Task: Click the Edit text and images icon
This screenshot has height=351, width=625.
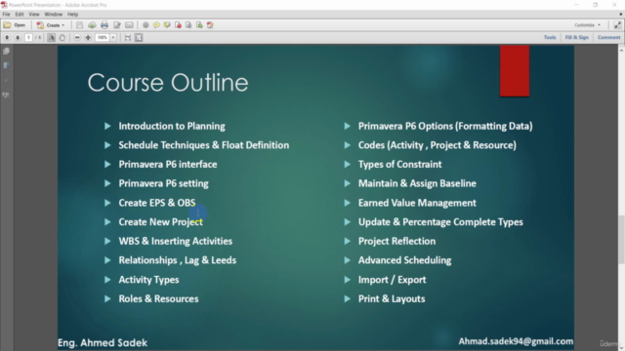Action: [117, 25]
